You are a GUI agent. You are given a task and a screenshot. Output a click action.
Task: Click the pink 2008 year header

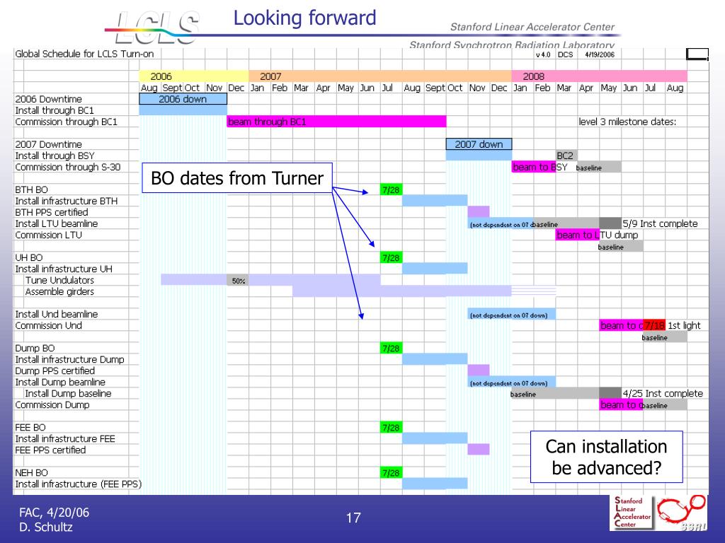(x=599, y=76)
